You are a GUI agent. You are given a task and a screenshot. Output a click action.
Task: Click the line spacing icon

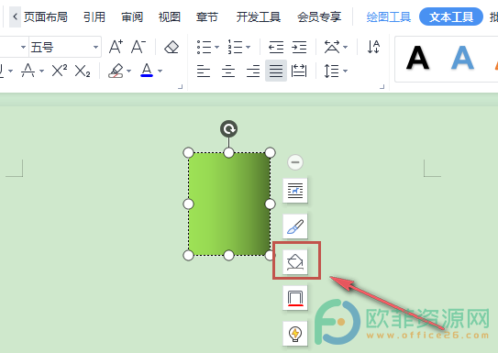click(x=331, y=71)
